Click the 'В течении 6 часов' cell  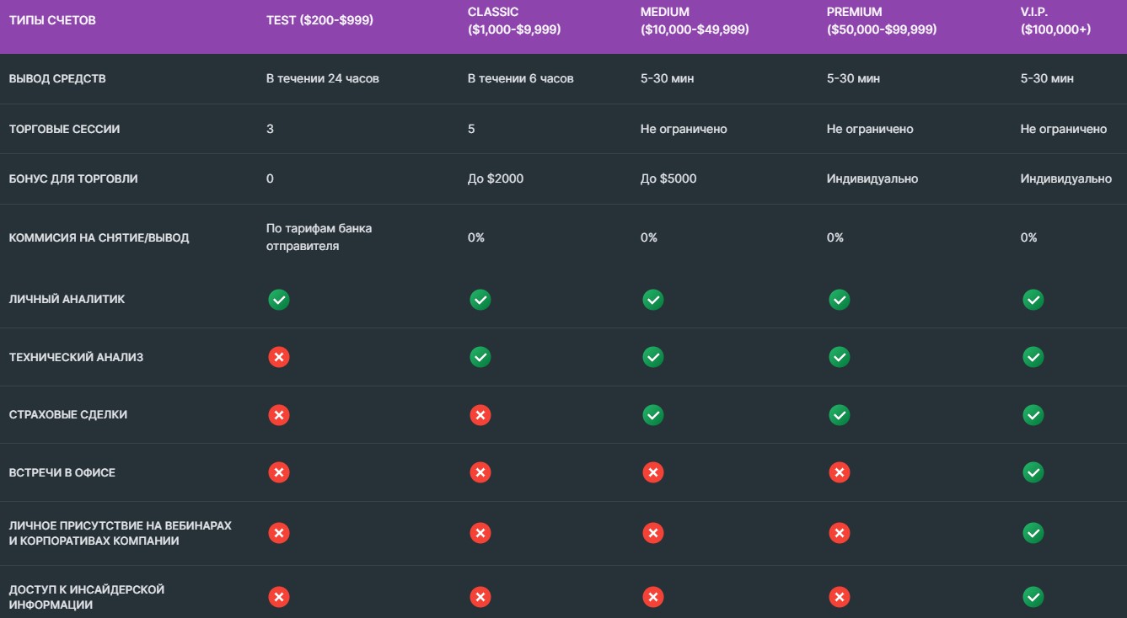point(521,78)
